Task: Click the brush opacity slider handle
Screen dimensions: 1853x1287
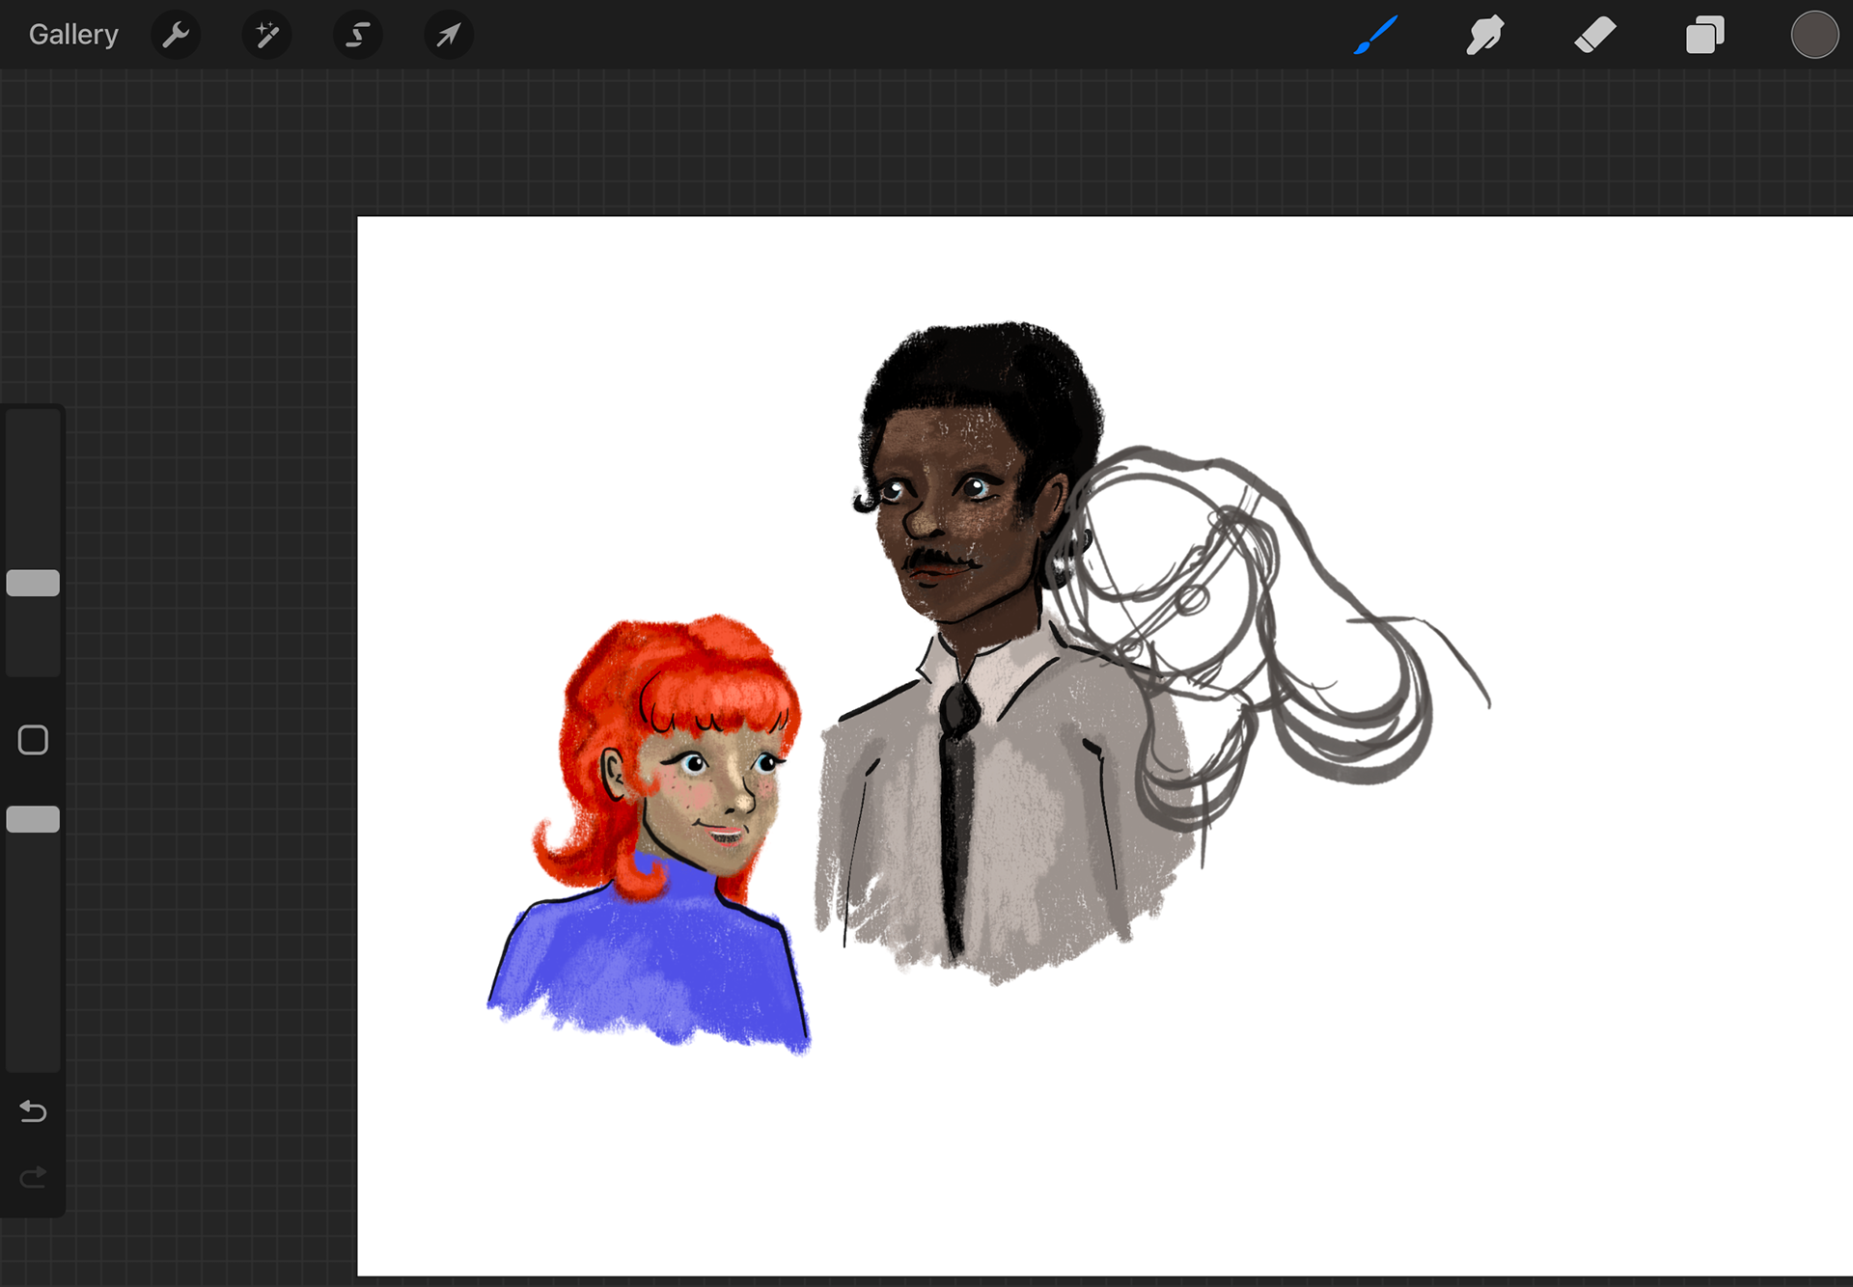Action: tap(33, 819)
